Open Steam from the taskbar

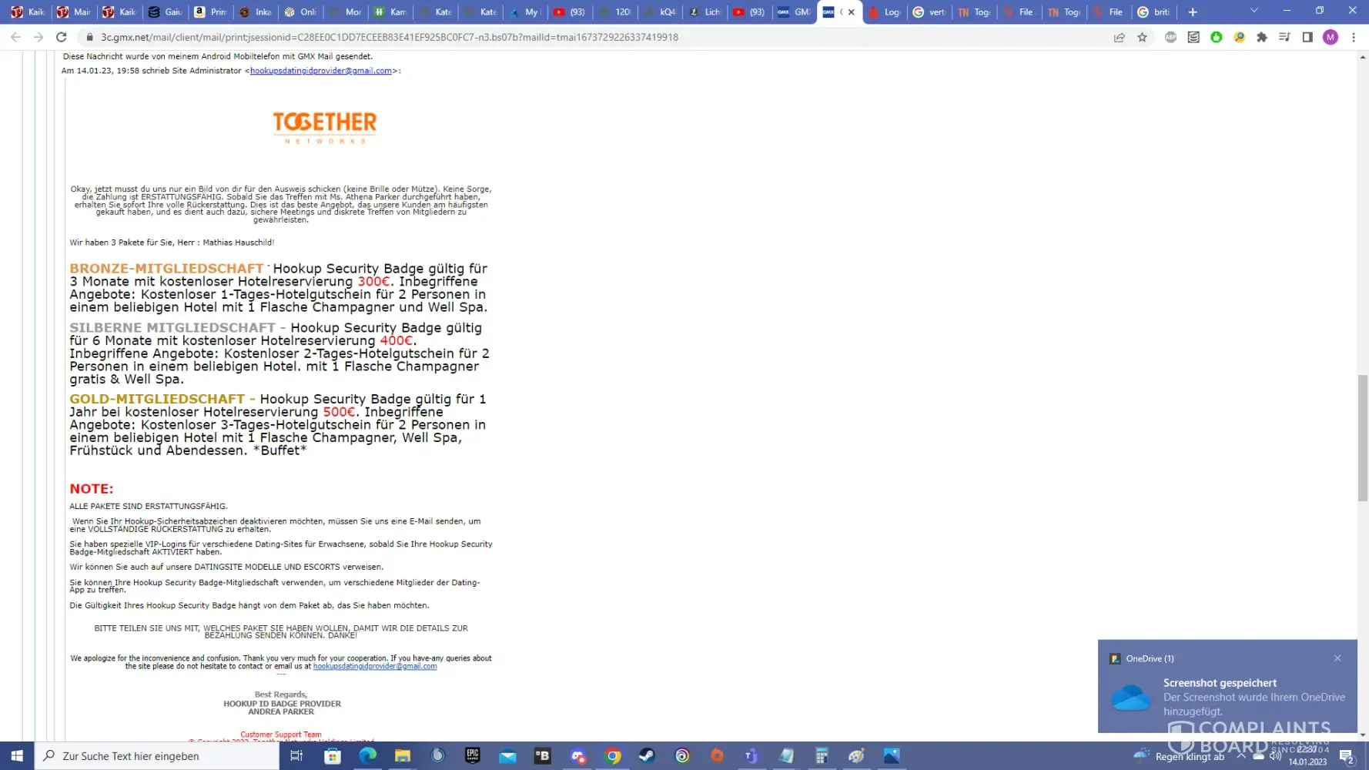click(x=648, y=756)
